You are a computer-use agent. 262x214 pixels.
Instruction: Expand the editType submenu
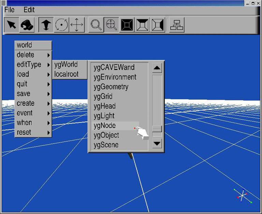[33, 65]
